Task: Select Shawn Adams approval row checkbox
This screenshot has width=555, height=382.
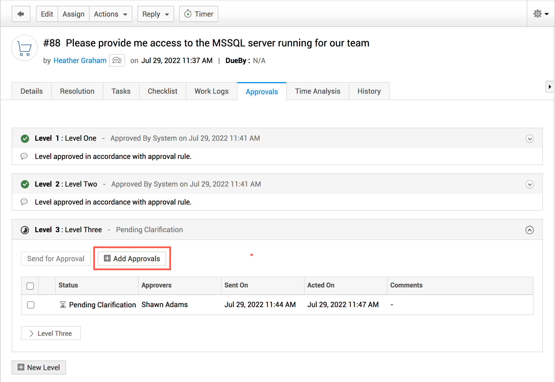Action: point(31,305)
